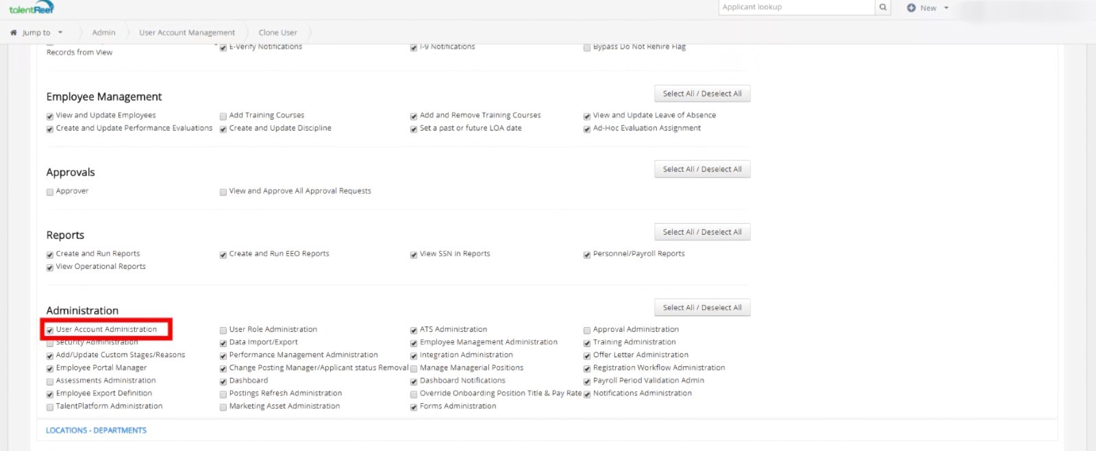This screenshot has height=451, width=1096.
Task: Open Admin breadcrumb
Action: point(103,32)
